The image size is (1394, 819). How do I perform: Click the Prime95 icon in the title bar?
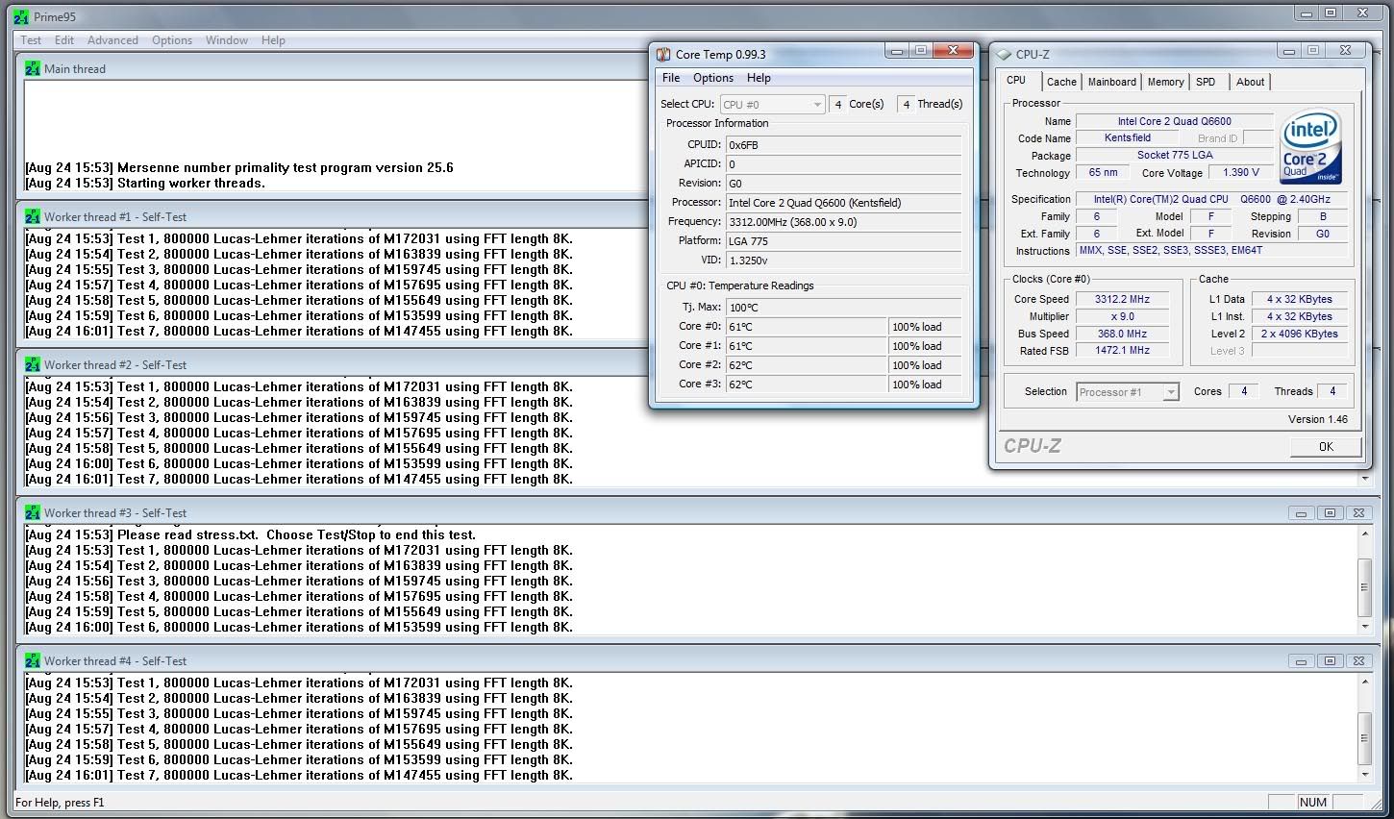[21, 17]
